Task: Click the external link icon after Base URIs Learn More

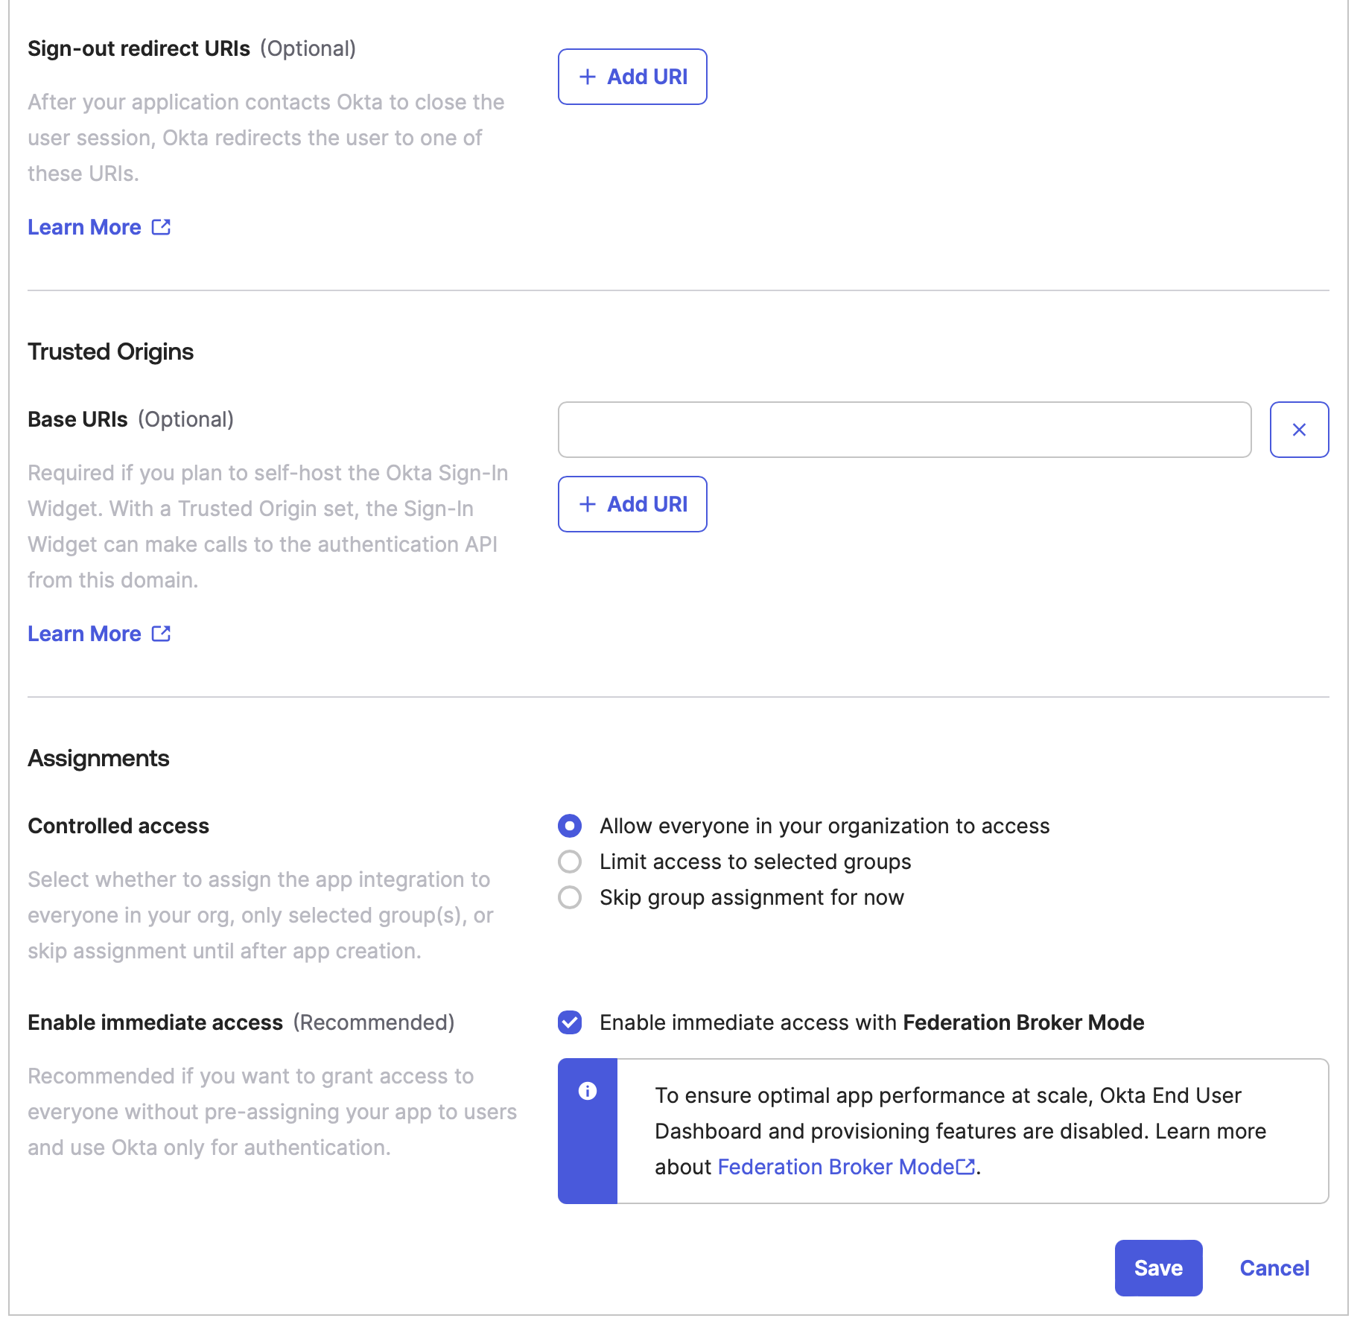Action: (x=161, y=634)
